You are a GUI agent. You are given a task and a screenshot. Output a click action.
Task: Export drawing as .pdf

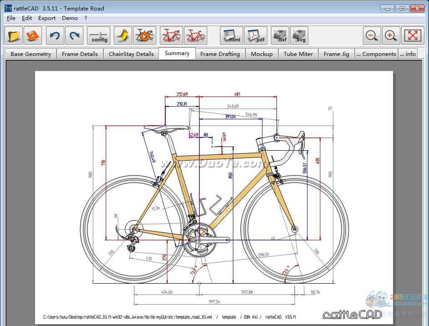point(255,36)
